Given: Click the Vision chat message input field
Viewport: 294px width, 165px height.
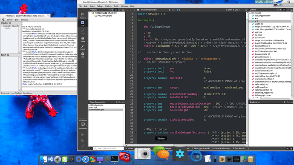Looking at the screenshot, I should coord(49,89).
